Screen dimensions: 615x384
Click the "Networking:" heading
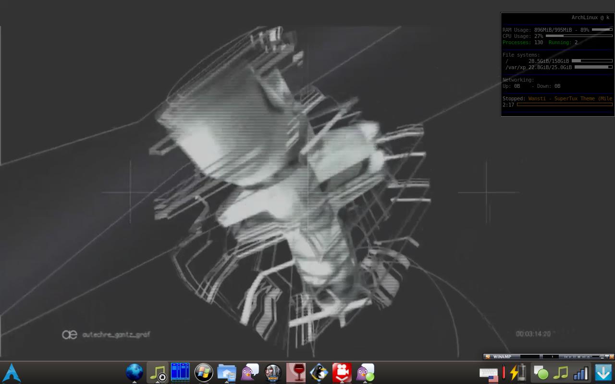pos(518,80)
